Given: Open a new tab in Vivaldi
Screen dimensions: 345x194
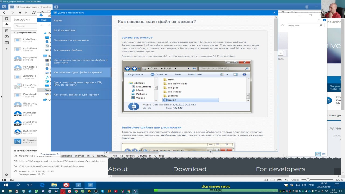Looking at the screenshot, I should point(56,7).
